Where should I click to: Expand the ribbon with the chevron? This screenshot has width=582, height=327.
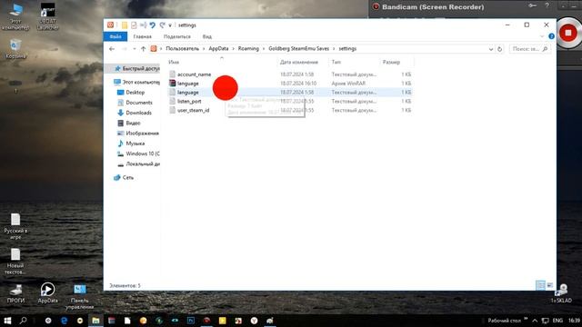pos(542,36)
